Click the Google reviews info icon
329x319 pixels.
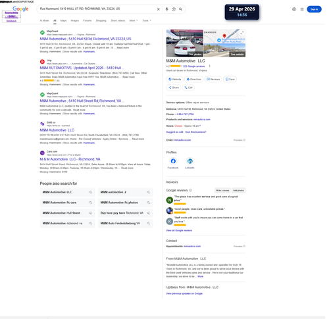[191, 190]
